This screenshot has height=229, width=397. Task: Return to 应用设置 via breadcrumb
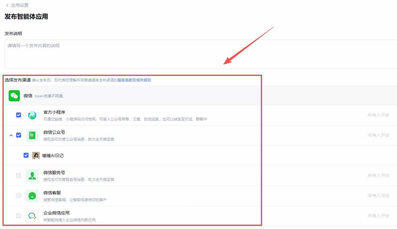pos(19,5)
